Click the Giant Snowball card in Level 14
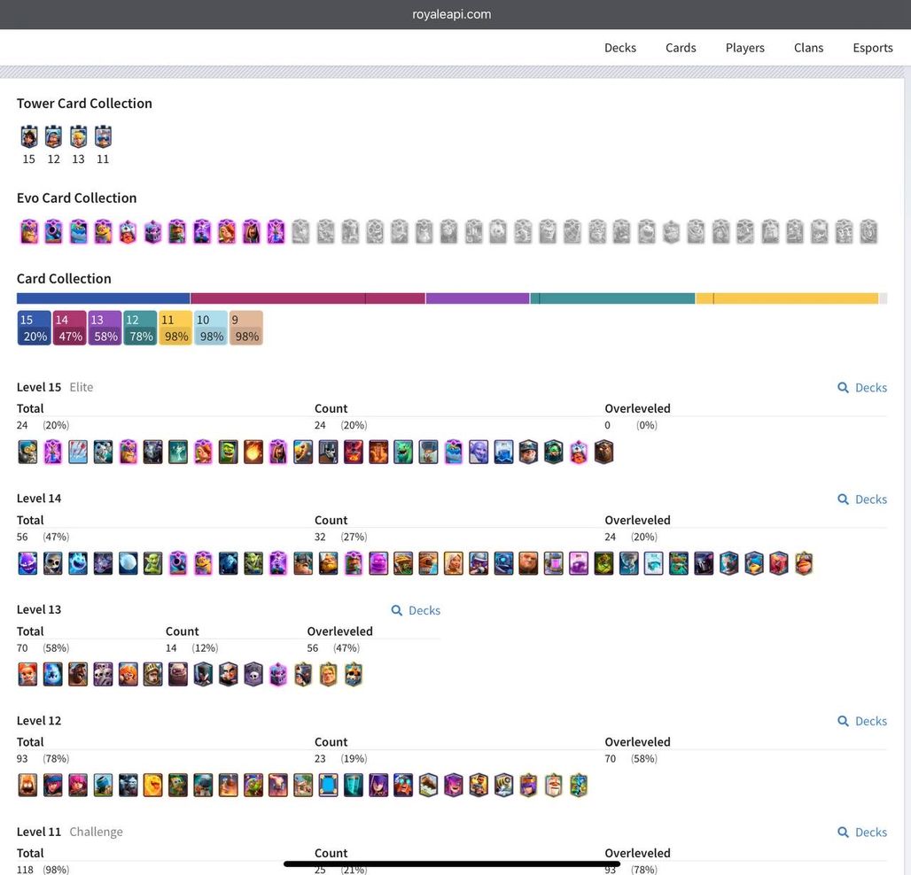 pos(128,563)
